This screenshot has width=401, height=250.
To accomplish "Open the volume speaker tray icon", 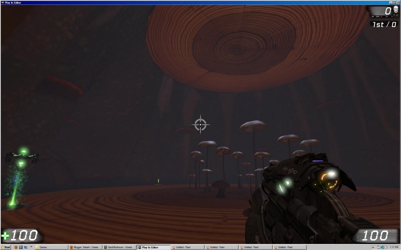I will (386, 247).
